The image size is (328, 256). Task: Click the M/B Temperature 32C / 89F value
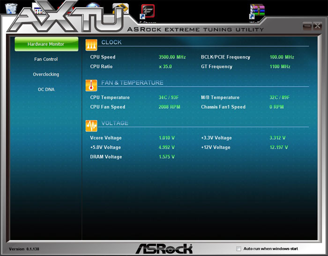280,98
